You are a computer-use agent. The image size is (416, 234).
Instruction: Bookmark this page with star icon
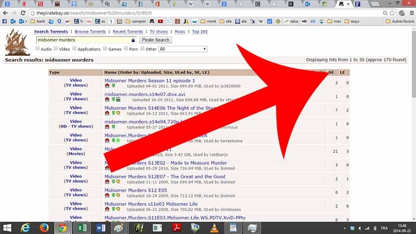[392, 13]
